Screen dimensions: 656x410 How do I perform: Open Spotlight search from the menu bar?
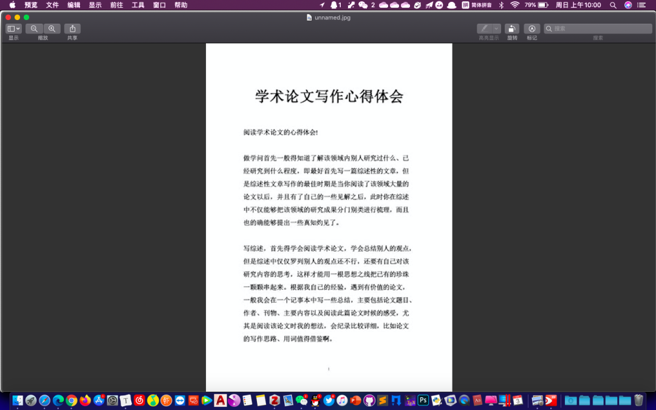(x=614, y=5)
